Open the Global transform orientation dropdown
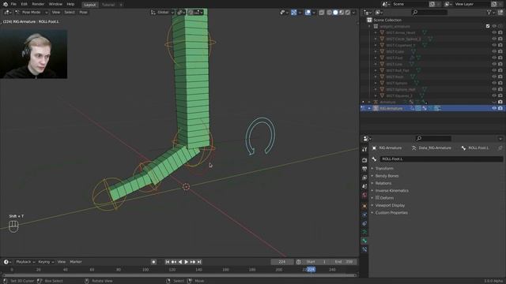506x284 pixels. (162, 13)
